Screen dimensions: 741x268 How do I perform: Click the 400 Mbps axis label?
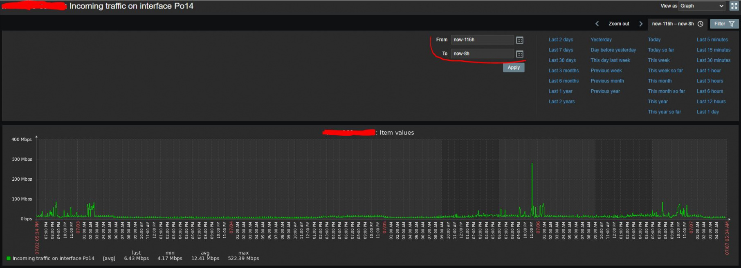click(22, 140)
